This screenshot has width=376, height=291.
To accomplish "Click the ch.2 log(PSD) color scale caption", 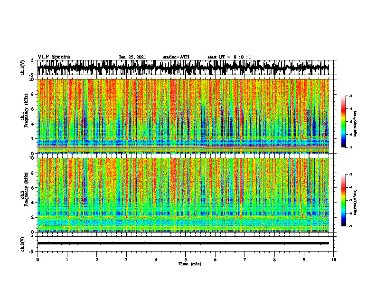I will [x=356, y=203].
